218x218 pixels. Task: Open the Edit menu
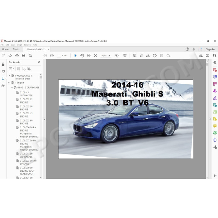(7, 45)
